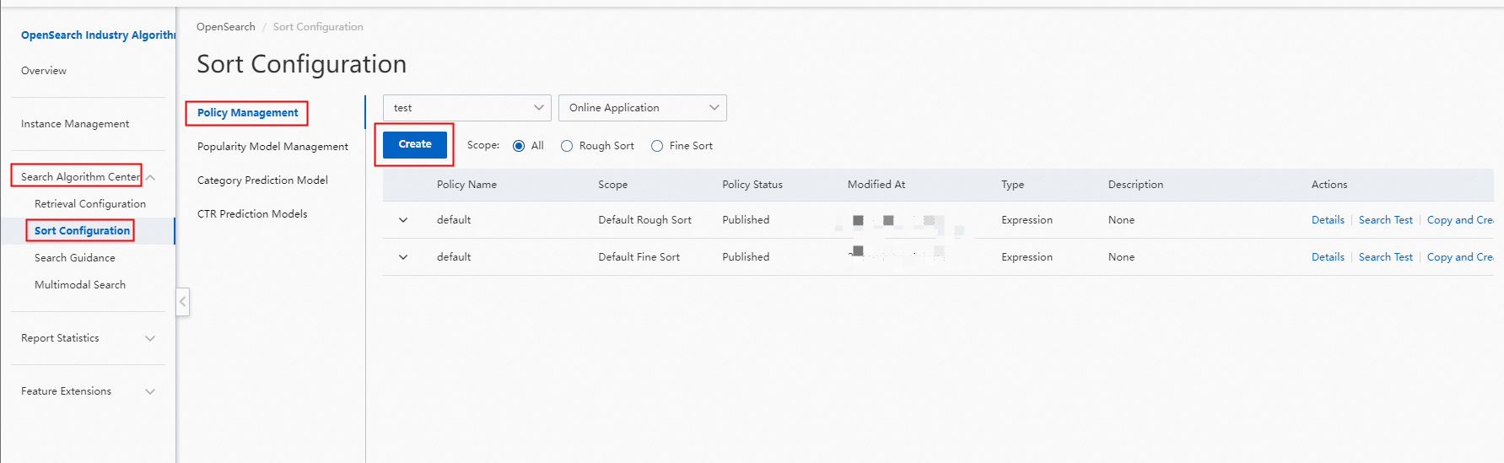Screen dimensions: 1504x463
Task: Collapse the Search Algorithm Center section
Action: (x=150, y=177)
